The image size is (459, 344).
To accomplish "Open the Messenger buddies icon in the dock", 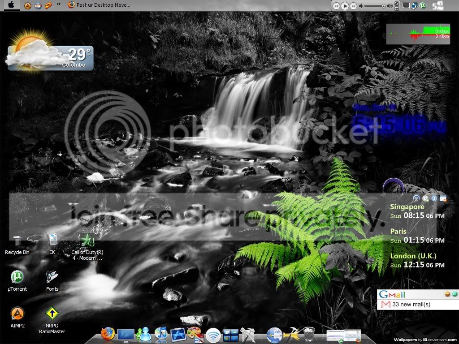I will (144, 334).
